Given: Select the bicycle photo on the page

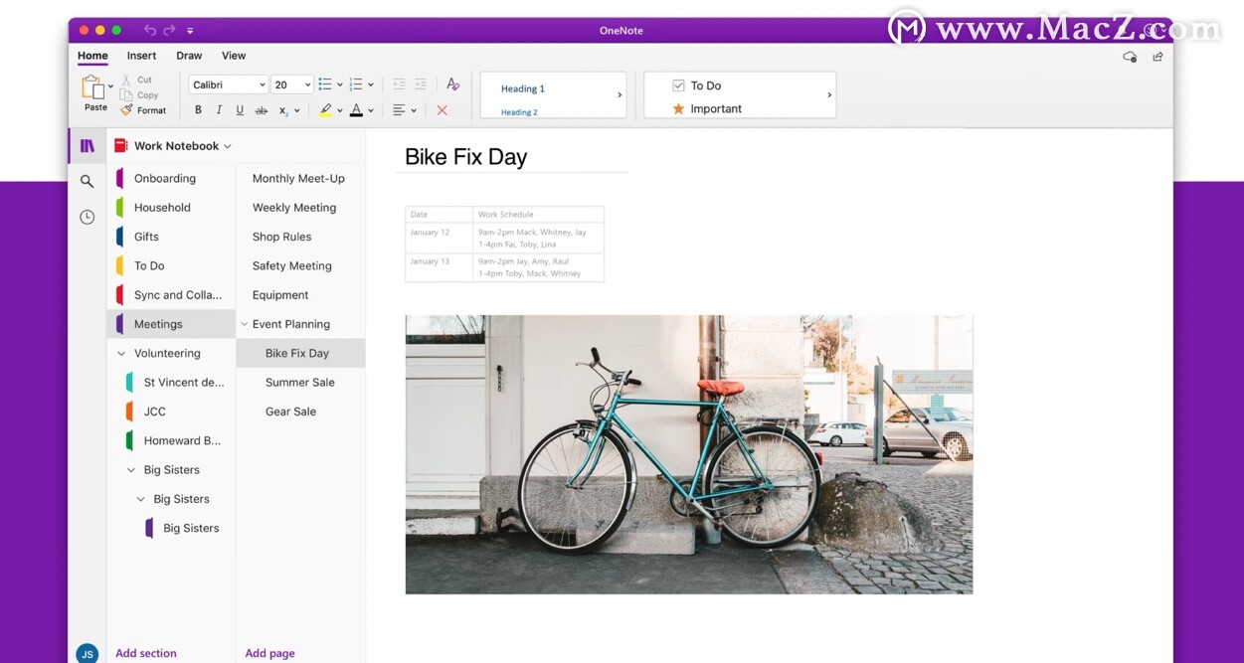Looking at the screenshot, I should [x=689, y=454].
